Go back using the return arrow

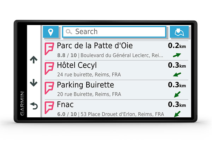34,105
